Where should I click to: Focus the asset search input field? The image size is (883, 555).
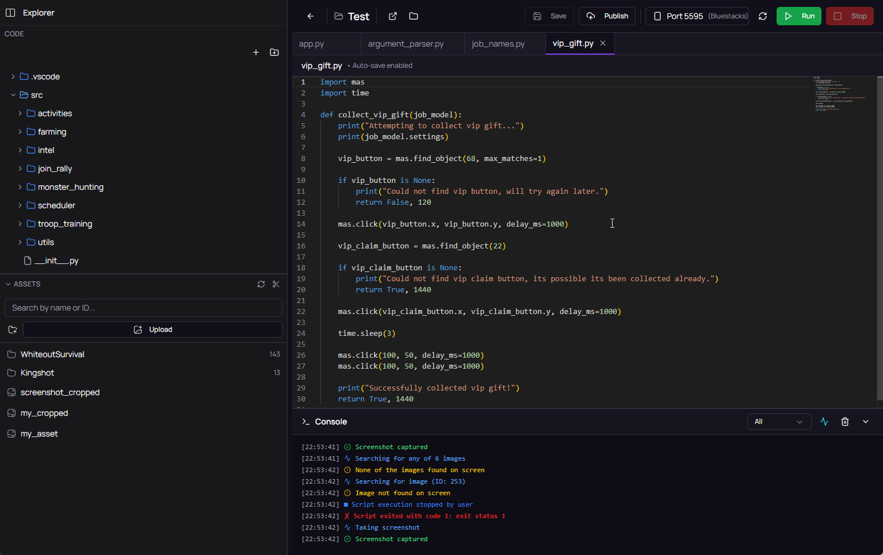pyautogui.click(x=143, y=308)
